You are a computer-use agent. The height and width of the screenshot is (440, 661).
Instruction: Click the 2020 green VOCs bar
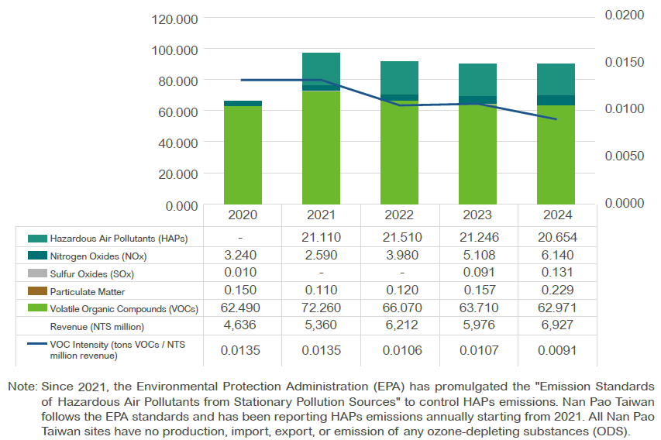[x=243, y=155]
